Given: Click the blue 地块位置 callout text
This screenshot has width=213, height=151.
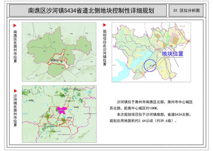Looking at the screenshot, I should pos(172,54).
